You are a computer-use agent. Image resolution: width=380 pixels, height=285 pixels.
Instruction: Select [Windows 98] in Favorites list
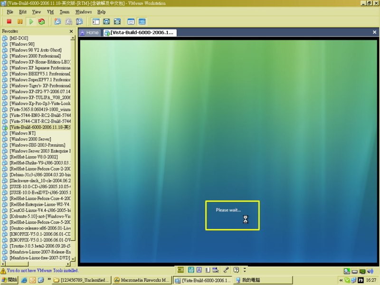22,44
